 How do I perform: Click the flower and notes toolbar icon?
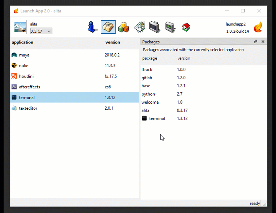(x=139, y=27)
